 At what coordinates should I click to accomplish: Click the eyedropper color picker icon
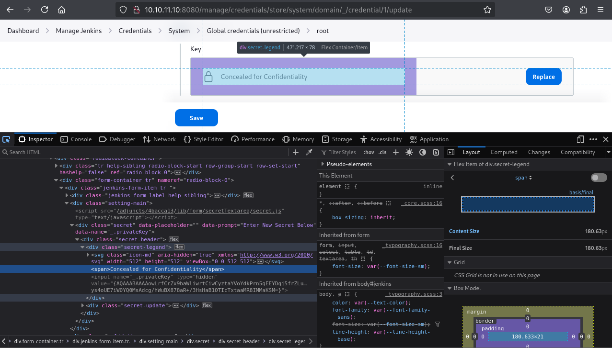[309, 152]
